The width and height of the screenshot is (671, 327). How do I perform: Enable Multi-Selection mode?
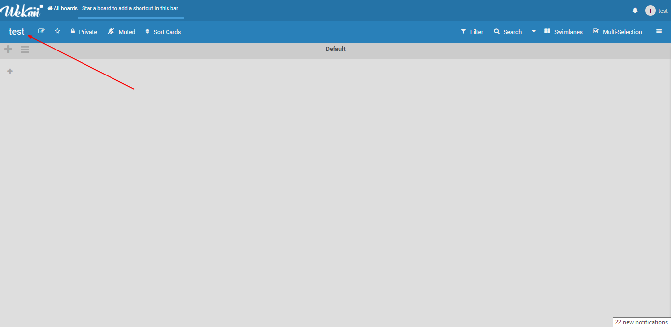(617, 32)
